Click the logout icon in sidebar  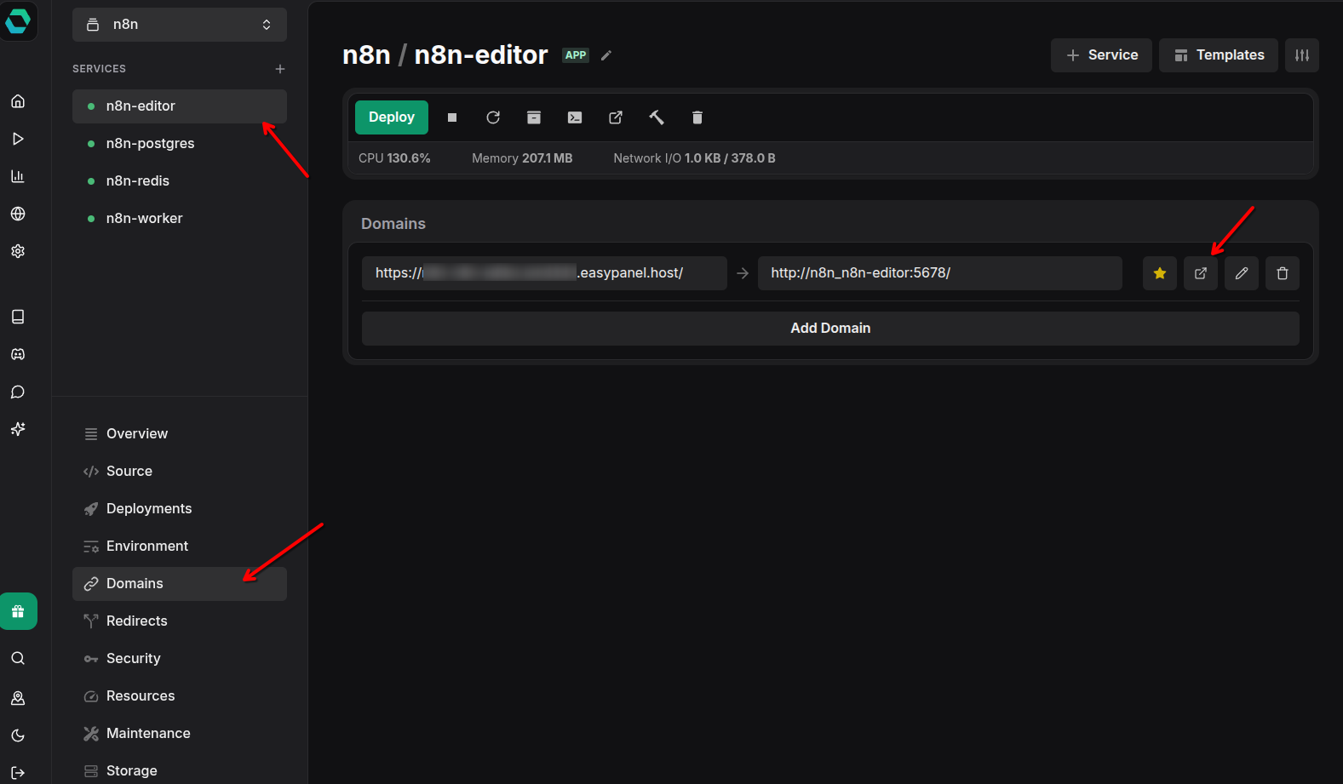pos(18,773)
